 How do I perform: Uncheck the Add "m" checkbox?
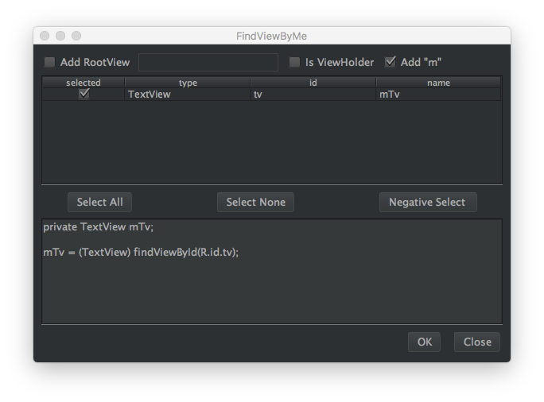point(391,62)
